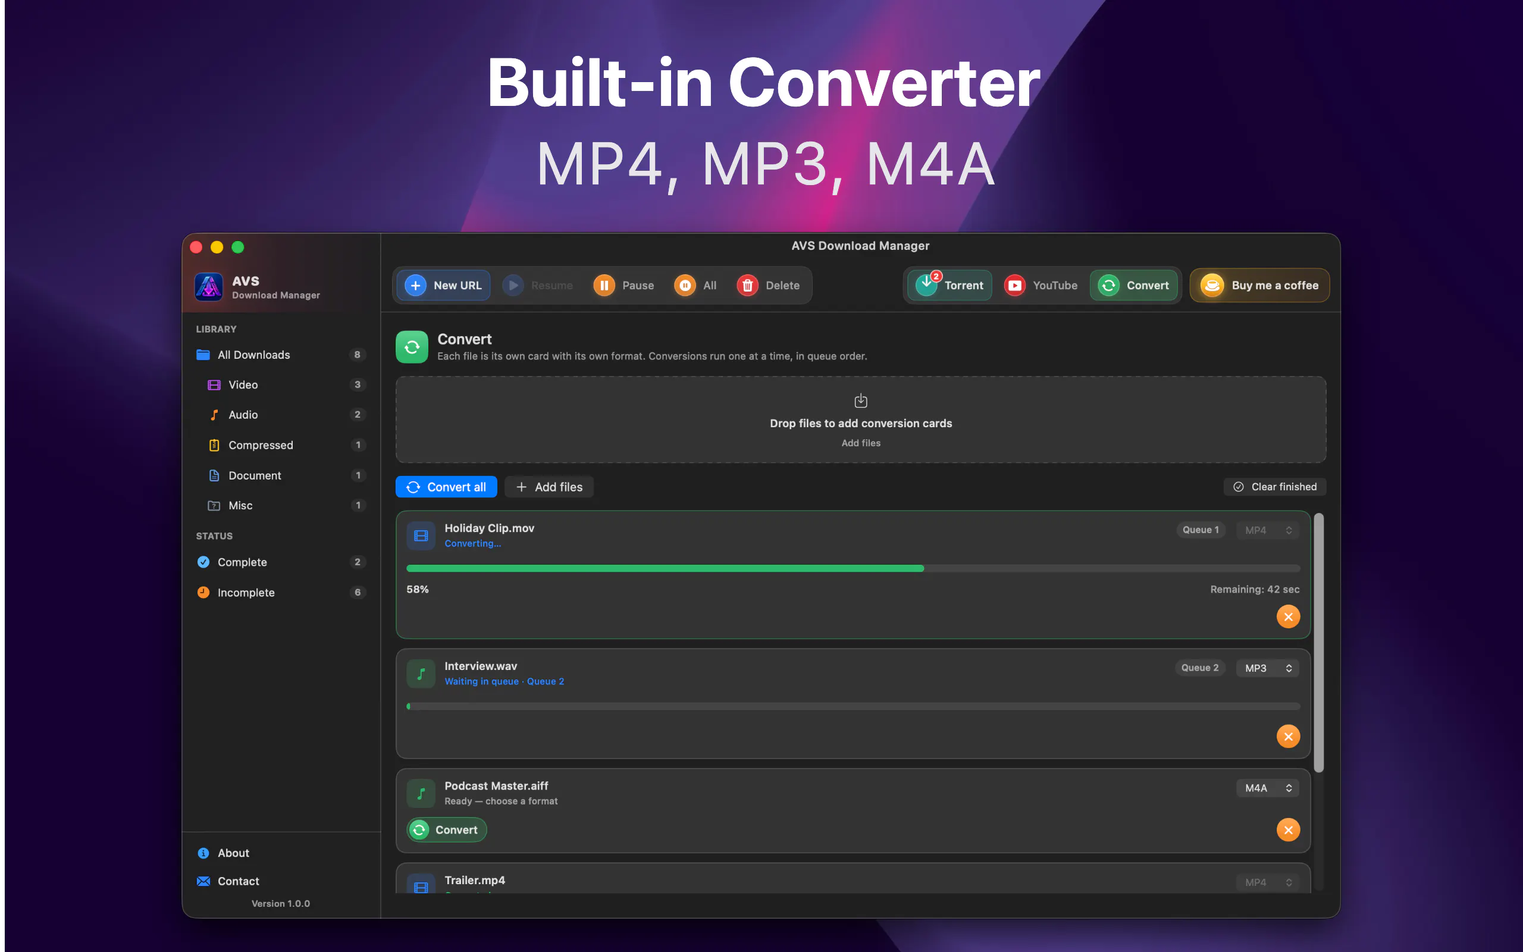Click the YouTube logo icon

pos(1014,285)
